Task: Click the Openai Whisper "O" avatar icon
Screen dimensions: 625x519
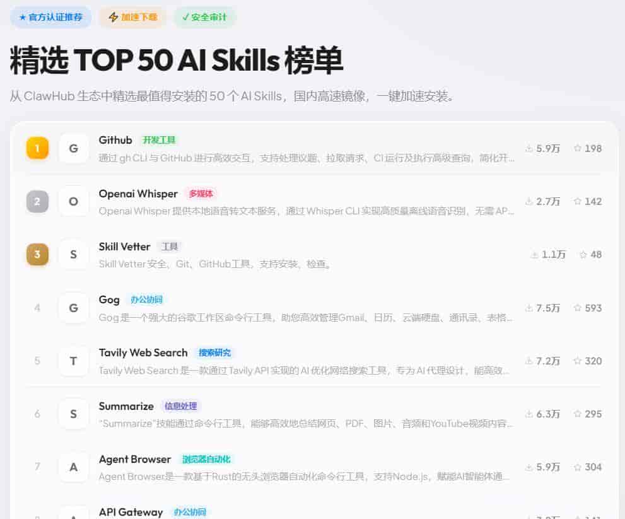Action: 74,201
